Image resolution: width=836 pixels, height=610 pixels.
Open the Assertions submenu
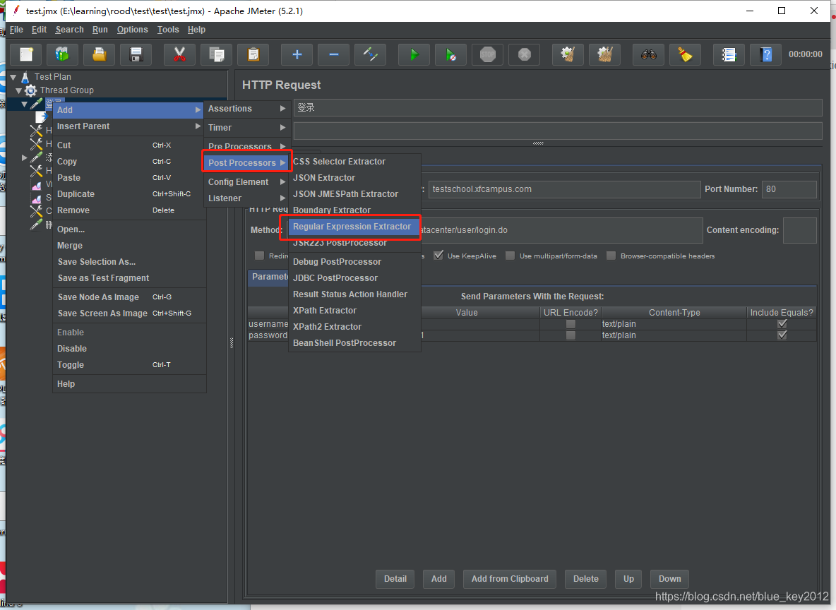(x=246, y=109)
